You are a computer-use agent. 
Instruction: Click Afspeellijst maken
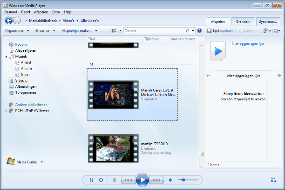click(x=76, y=31)
